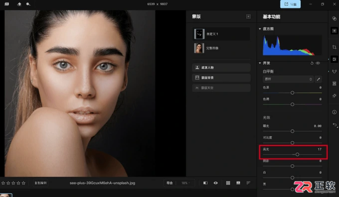
Task: Open the 白平衡 preset dropdown
Action: coord(288,79)
